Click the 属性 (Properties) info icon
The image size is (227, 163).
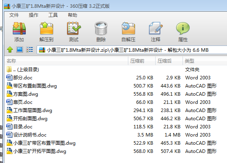(183, 28)
